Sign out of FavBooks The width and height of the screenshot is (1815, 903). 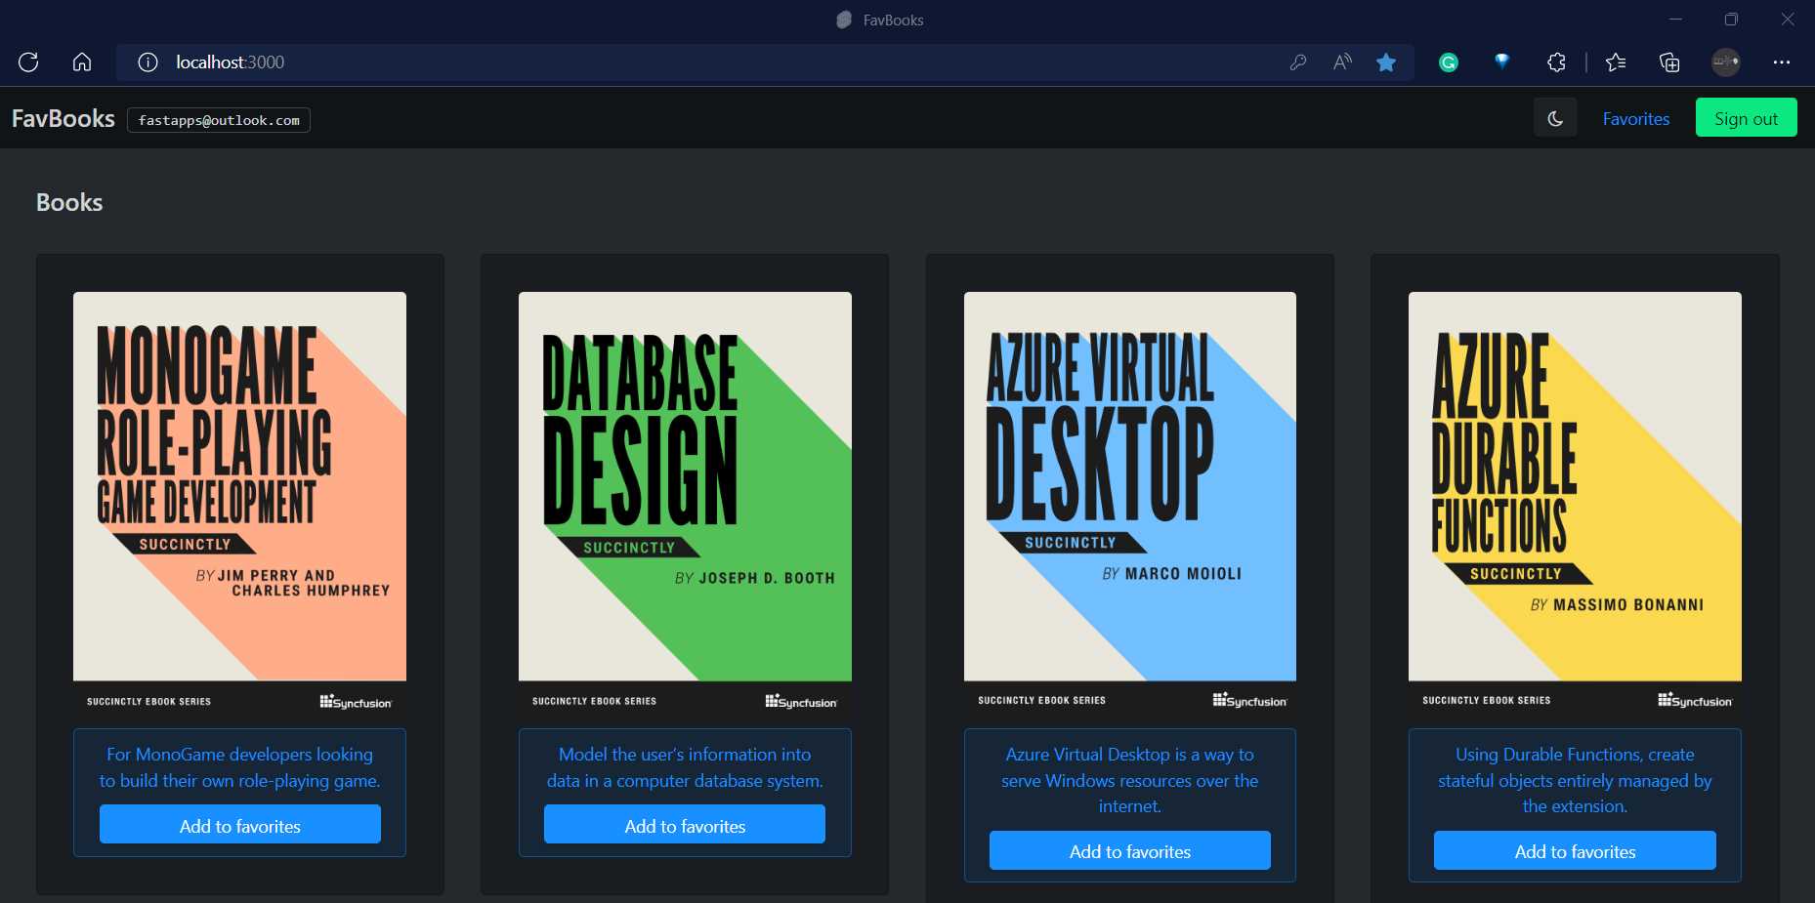[1746, 117]
